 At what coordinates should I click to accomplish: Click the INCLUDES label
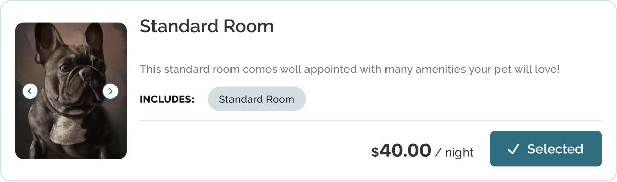(x=167, y=99)
